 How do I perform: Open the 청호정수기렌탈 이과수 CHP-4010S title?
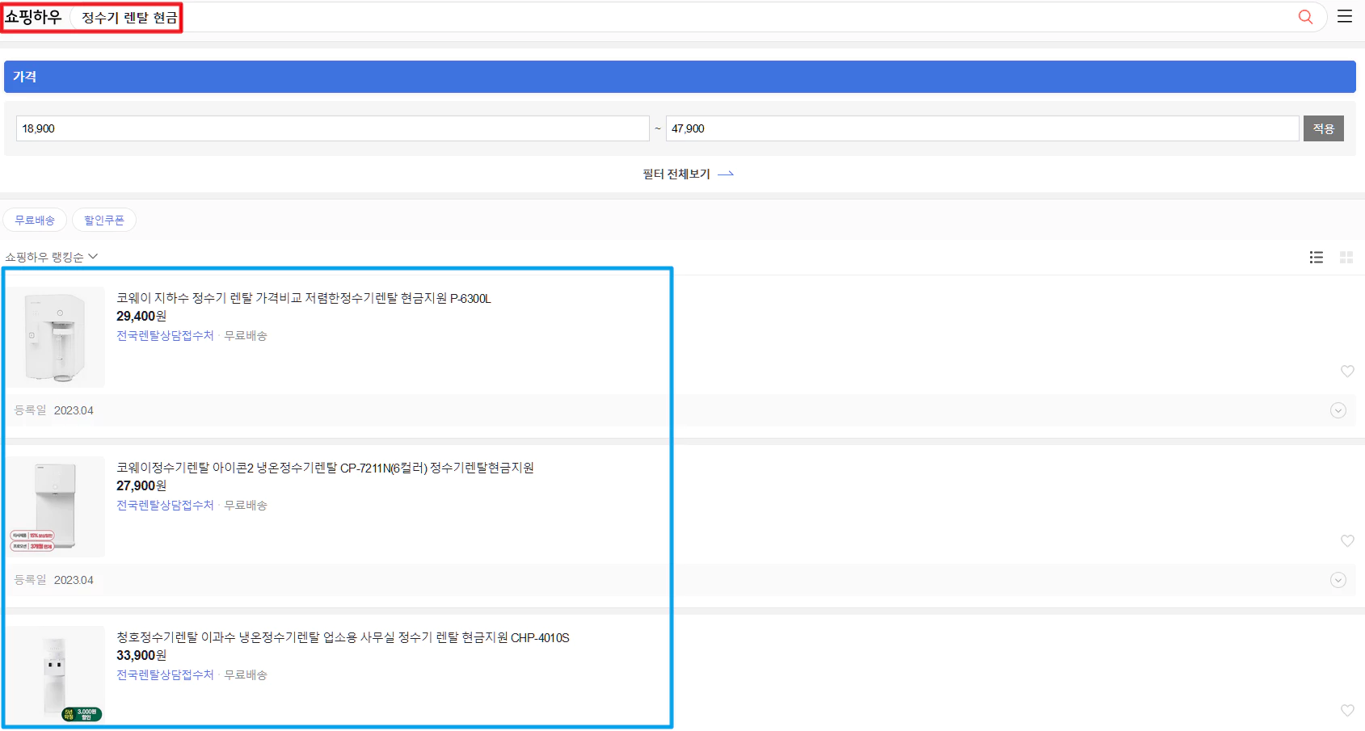343,637
